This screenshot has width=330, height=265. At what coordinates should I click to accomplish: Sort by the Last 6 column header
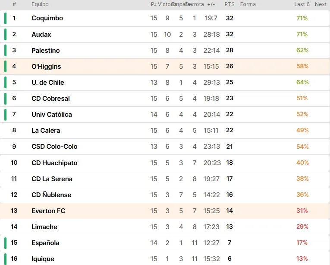click(302, 4)
